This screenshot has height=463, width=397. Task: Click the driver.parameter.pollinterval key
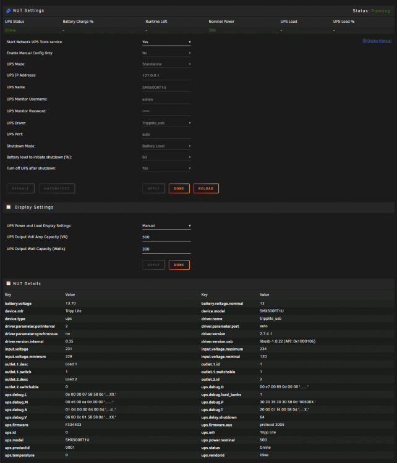coord(30,327)
